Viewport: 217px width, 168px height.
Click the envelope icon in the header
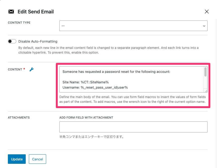point(11,12)
